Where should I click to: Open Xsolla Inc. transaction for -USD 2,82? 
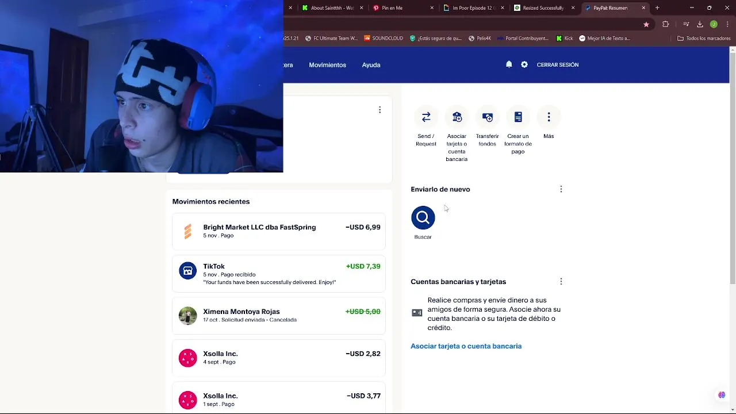278,358
